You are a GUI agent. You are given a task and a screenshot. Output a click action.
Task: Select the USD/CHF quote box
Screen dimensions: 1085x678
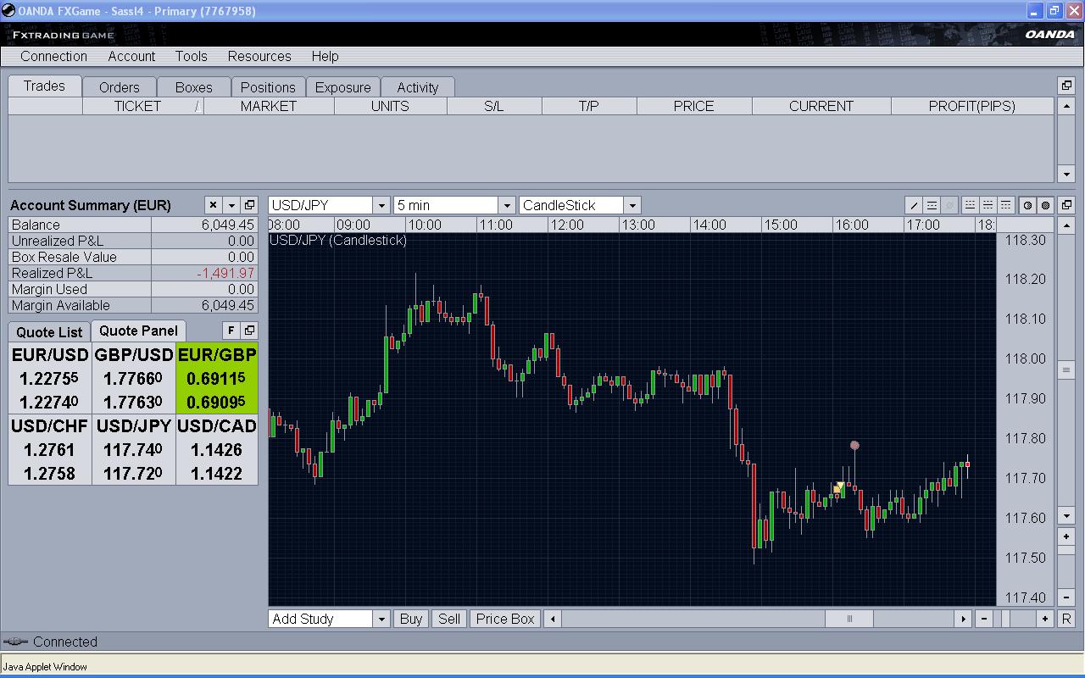pyautogui.click(x=50, y=449)
